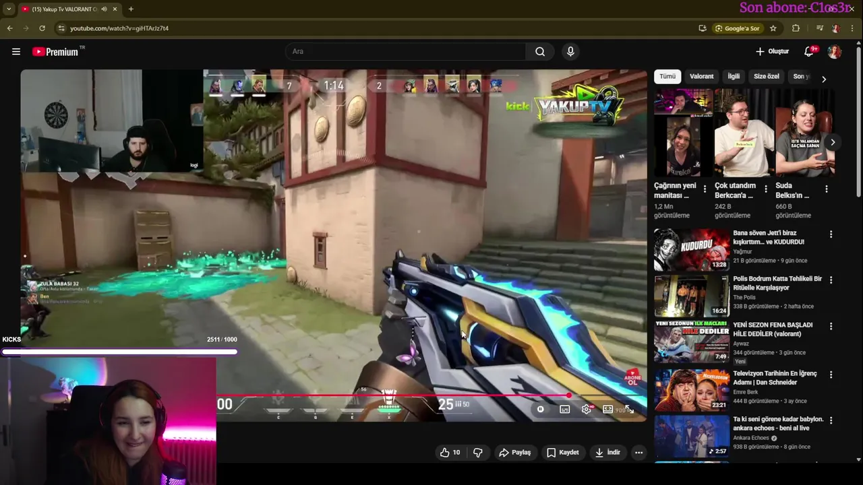Start voice search with the microphone icon
This screenshot has height=485, width=863.
(570, 51)
